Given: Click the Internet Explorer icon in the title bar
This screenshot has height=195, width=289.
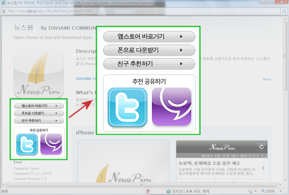Looking at the screenshot, I should point(3,3).
